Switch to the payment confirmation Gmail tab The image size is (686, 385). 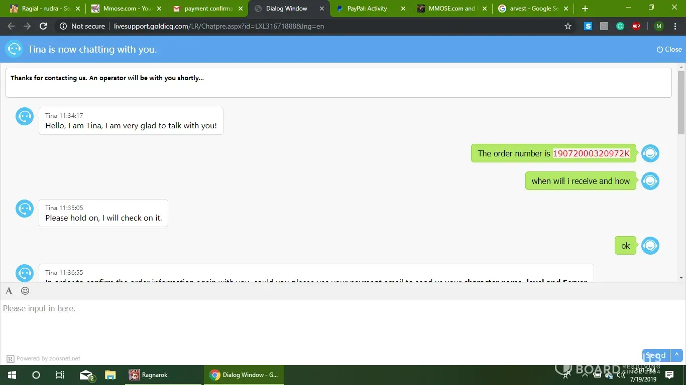click(x=208, y=9)
